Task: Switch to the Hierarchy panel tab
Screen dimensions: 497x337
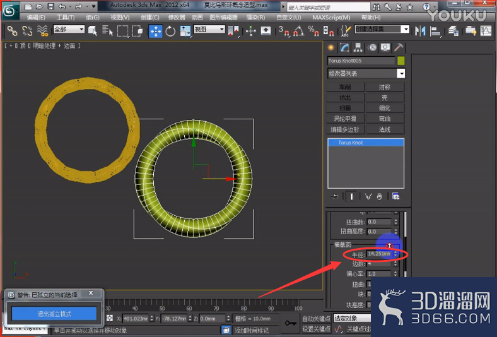Action: [358, 47]
